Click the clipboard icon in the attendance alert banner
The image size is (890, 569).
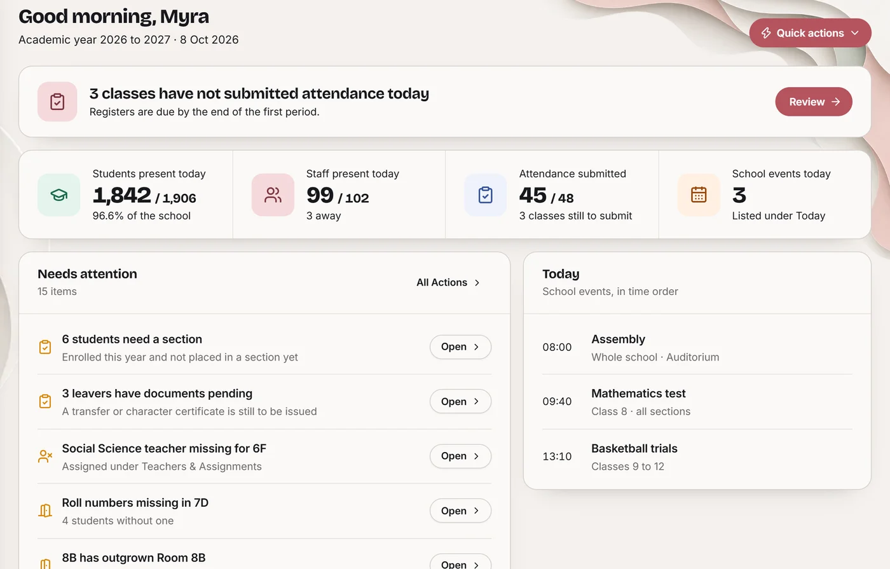pyautogui.click(x=57, y=102)
